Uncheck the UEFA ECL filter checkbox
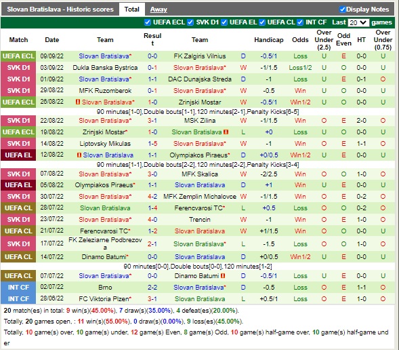The width and height of the screenshot is (399, 350). tap(148, 22)
